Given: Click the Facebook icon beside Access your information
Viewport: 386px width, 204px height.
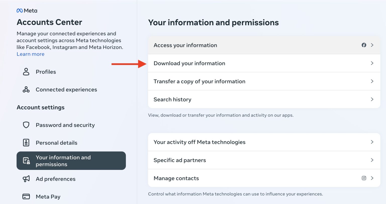Looking at the screenshot, I should coord(364,45).
